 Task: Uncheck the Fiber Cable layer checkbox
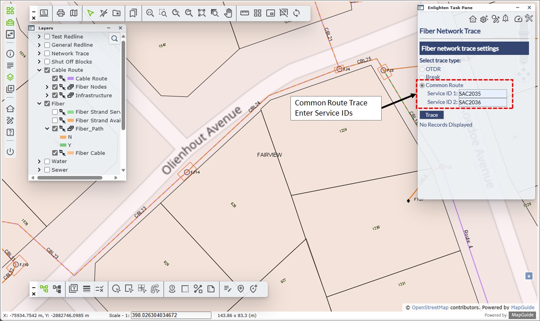tap(55, 153)
